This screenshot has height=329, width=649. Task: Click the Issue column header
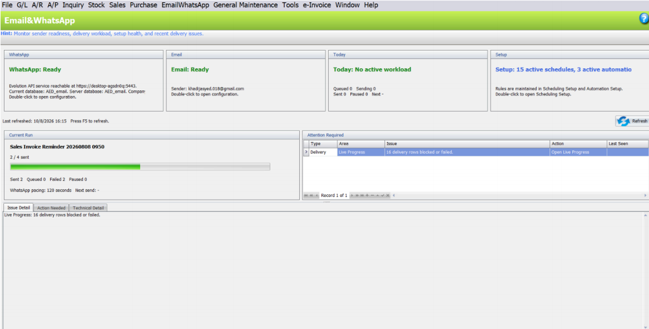click(467, 144)
